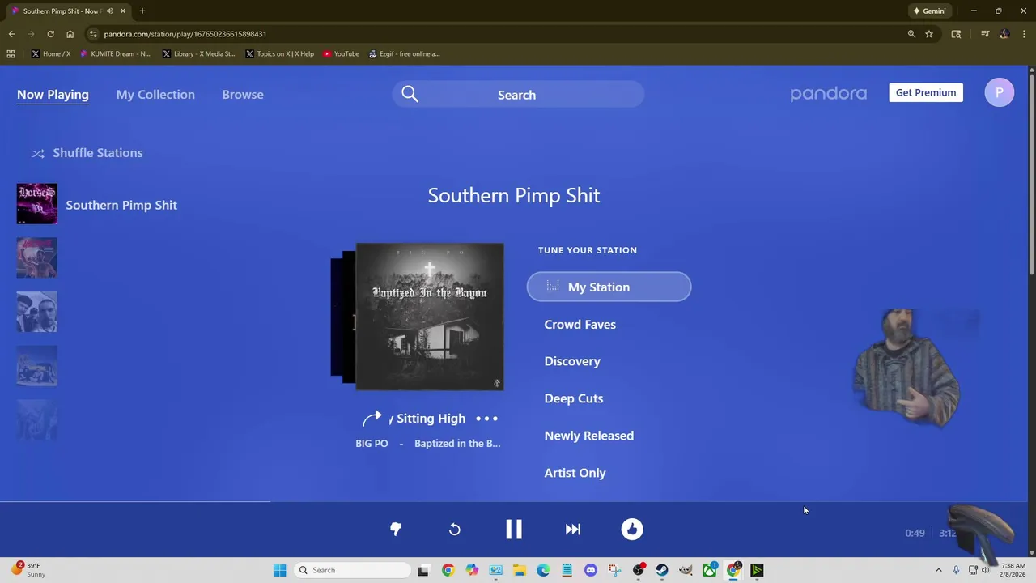Select Discovery tuning mode
This screenshot has height=583, width=1036.
(572, 361)
